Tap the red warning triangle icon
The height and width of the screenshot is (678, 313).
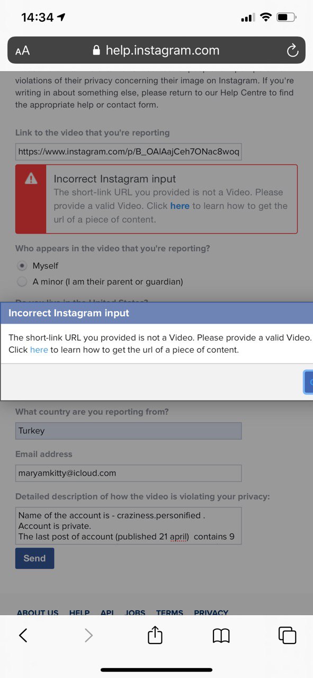coord(31,179)
